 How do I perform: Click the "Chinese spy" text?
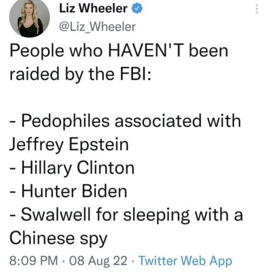58,238
